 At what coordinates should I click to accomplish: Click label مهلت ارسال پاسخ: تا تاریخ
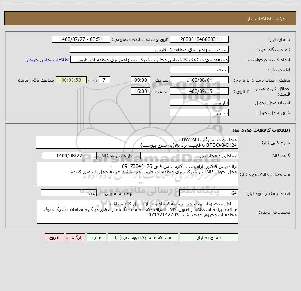pos(262,80)
